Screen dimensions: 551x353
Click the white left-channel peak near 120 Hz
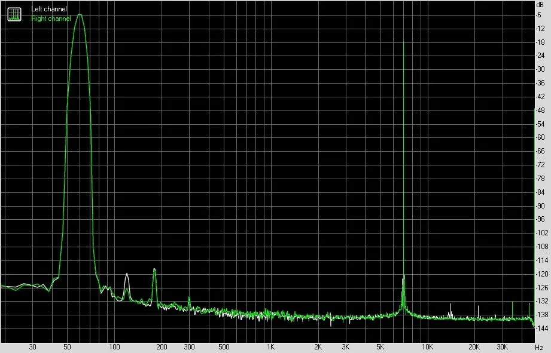pyautogui.click(x=127, y=274)
